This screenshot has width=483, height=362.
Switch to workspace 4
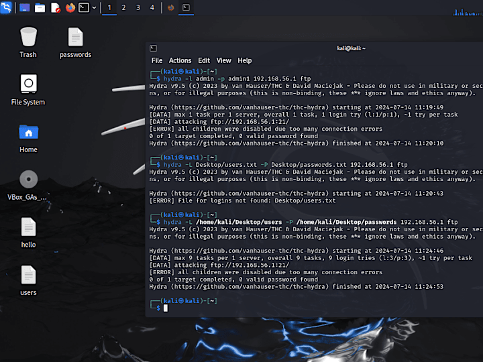[152, 7]
